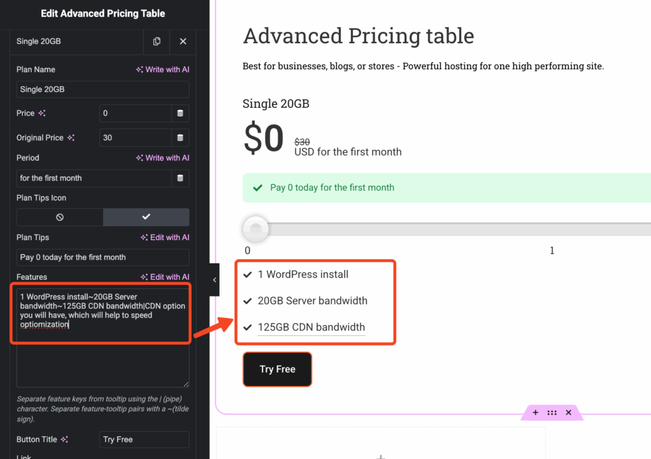The width and height of the screenshot is (651, 459).
Task: Select the checkmark option for Plan Tips Icon
Action: click(146, 217)
